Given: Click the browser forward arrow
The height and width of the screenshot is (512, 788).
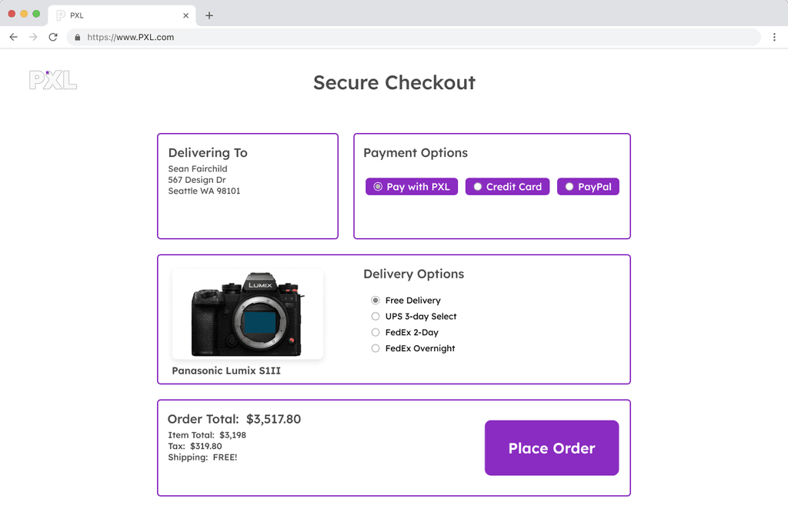Looking at the screenshot, I should coord(33,37).
